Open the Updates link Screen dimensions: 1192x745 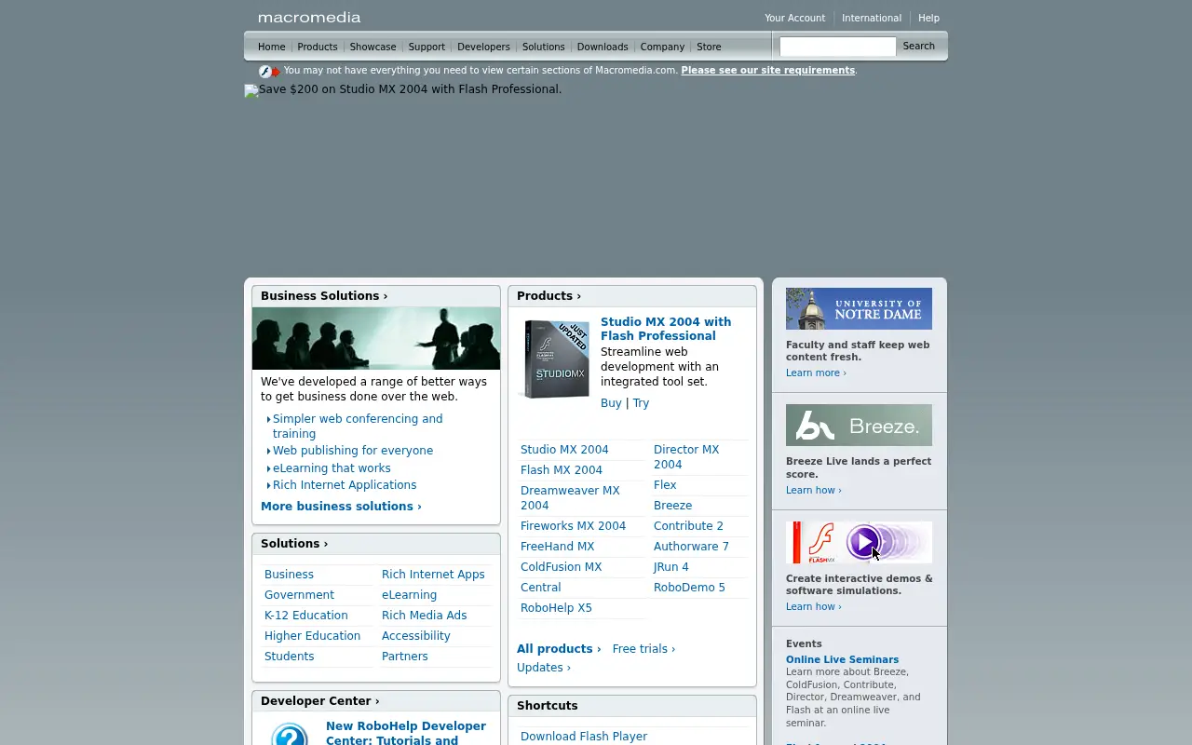click(x=544, y=668)
